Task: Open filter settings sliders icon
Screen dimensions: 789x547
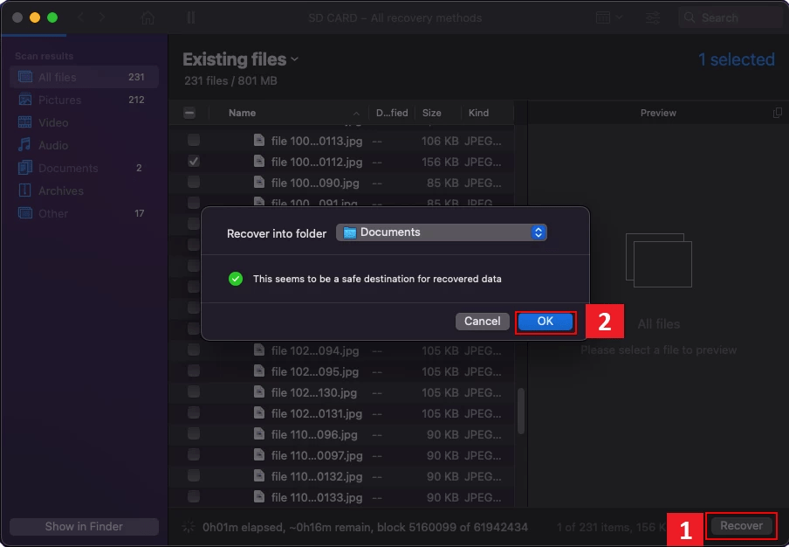Action: pos(653,17)
